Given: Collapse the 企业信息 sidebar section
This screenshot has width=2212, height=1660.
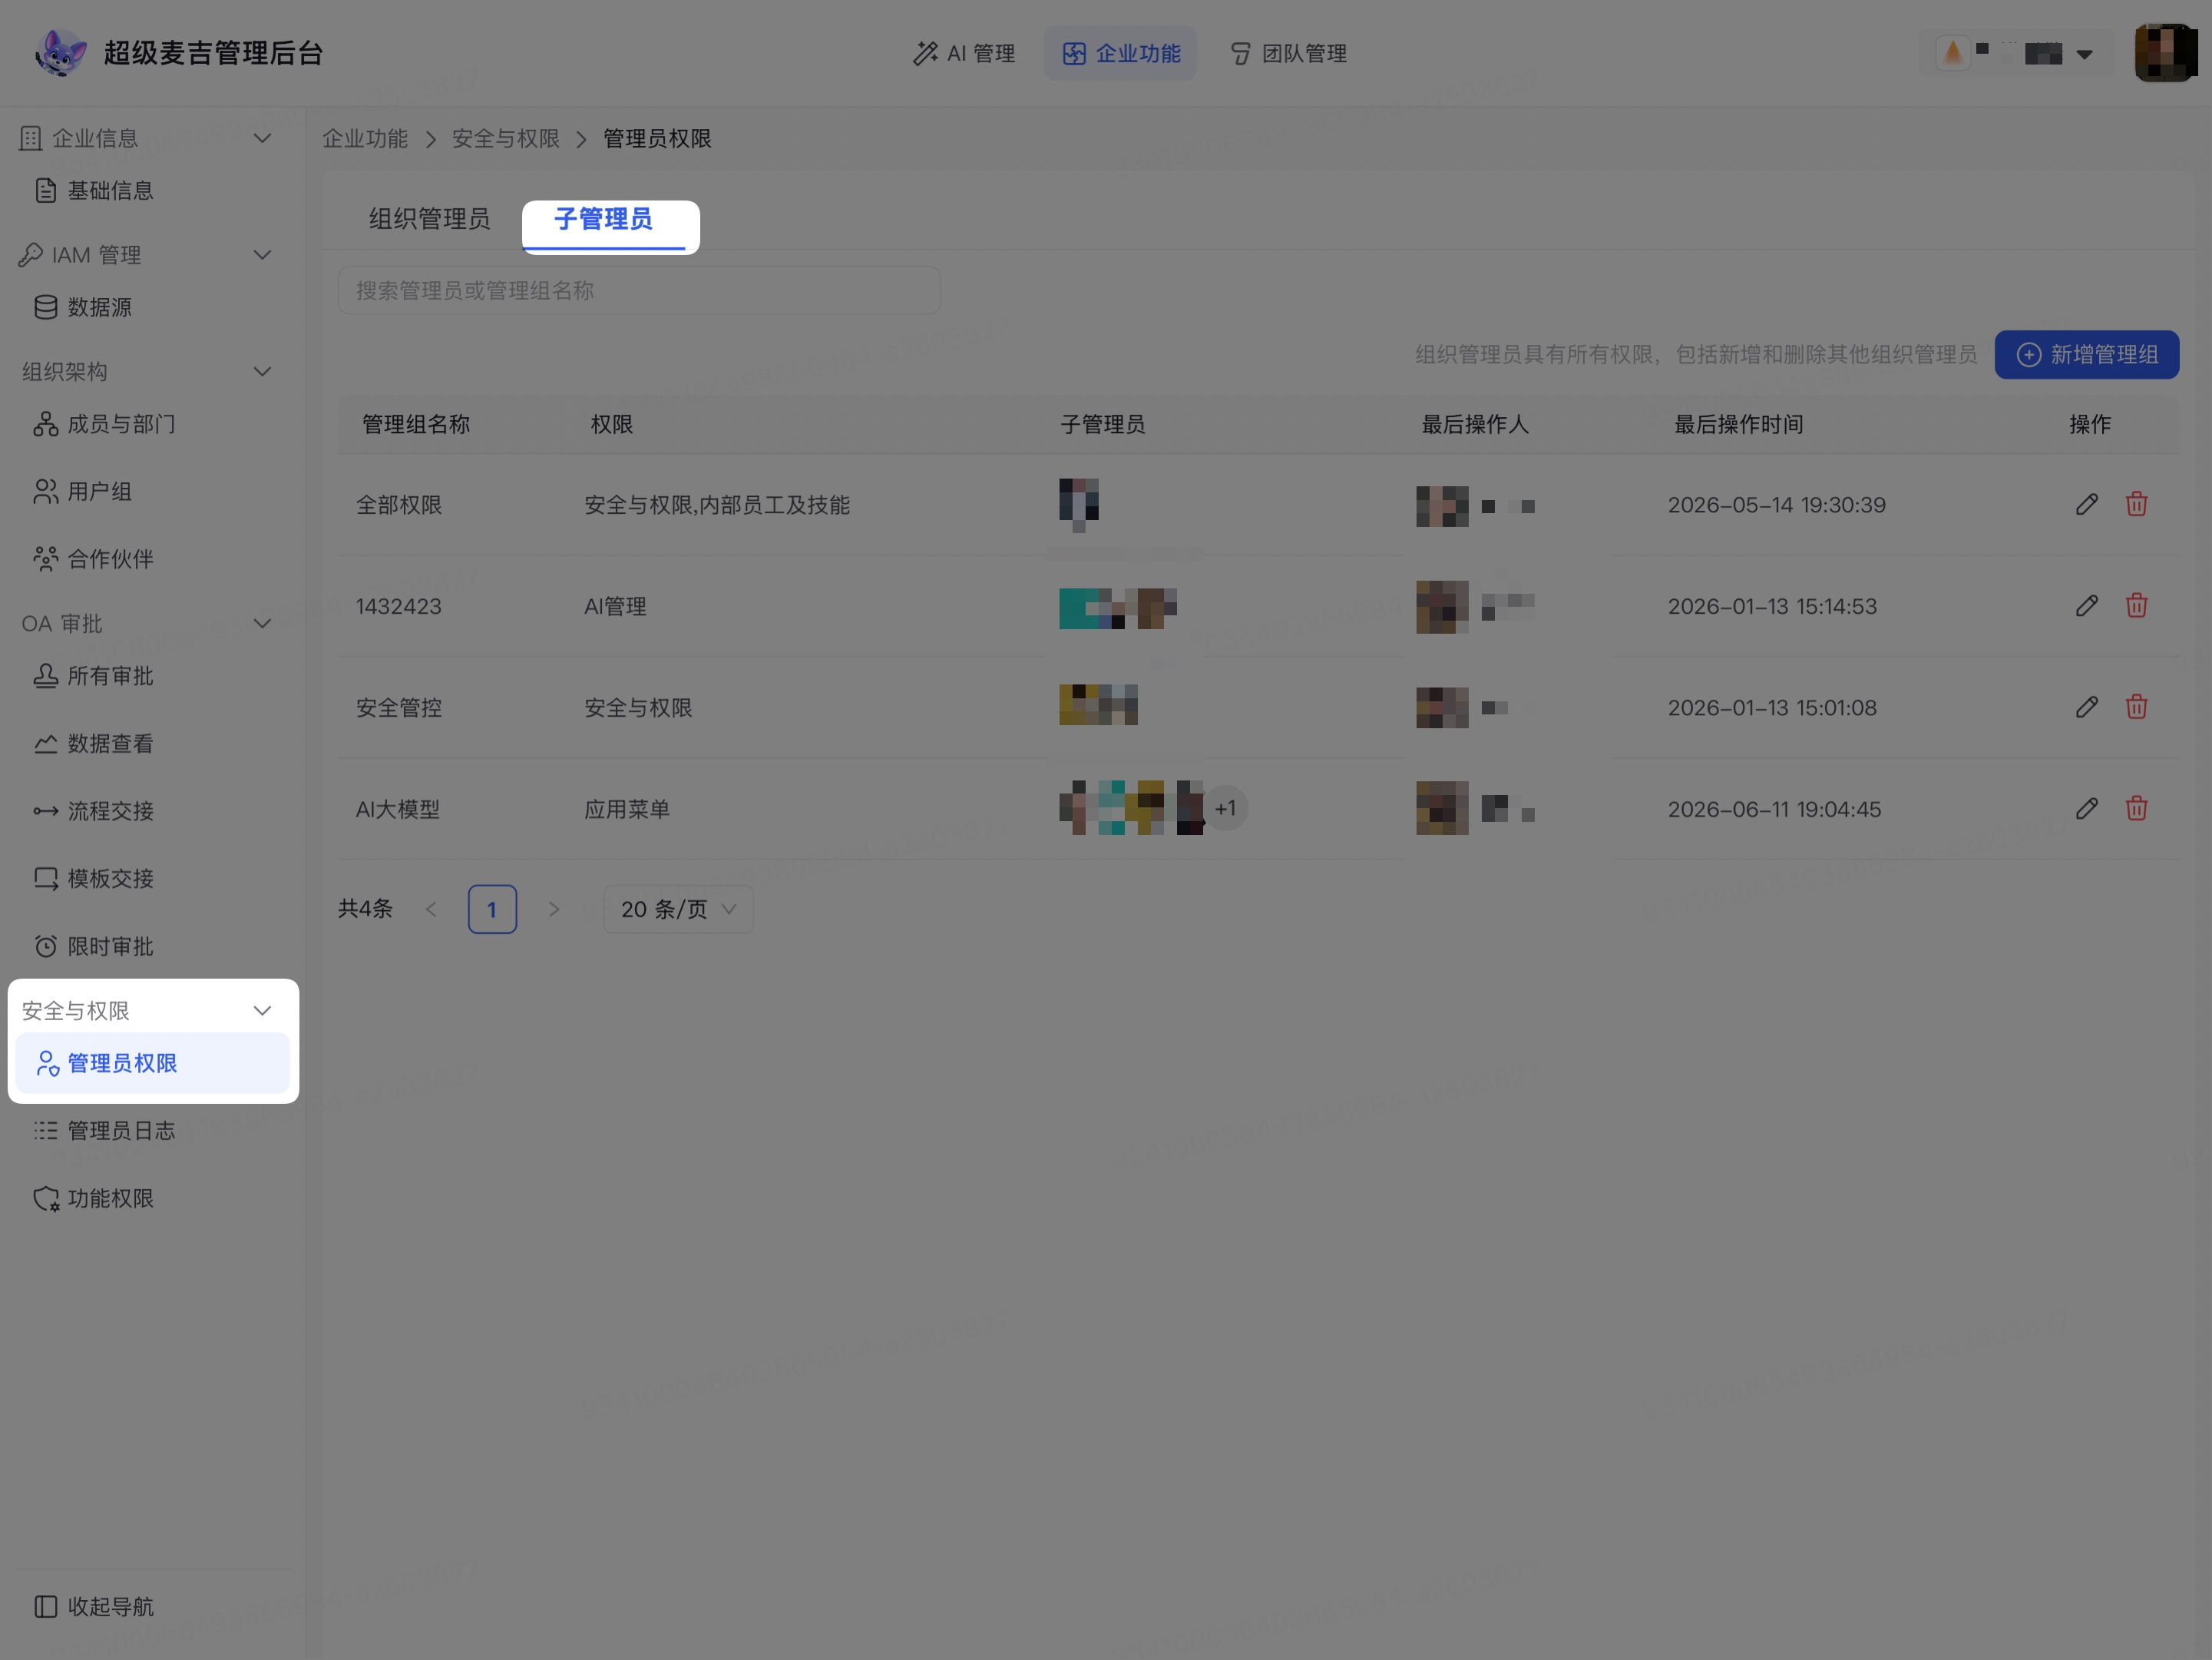Looking at the screenshot, I should tap(262, 138).
